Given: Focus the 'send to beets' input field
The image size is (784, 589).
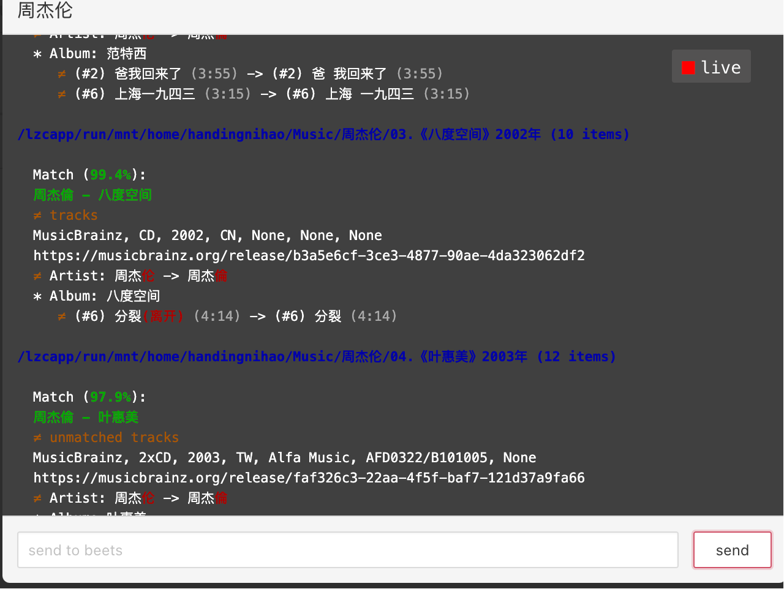Looking at the screenshot, I should 348,550.
